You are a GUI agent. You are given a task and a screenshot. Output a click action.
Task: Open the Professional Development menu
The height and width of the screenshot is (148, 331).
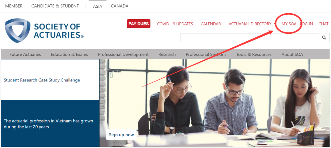123,54
